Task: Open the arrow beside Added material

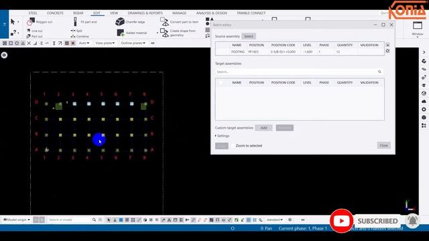Action: [x=158, y=33]
